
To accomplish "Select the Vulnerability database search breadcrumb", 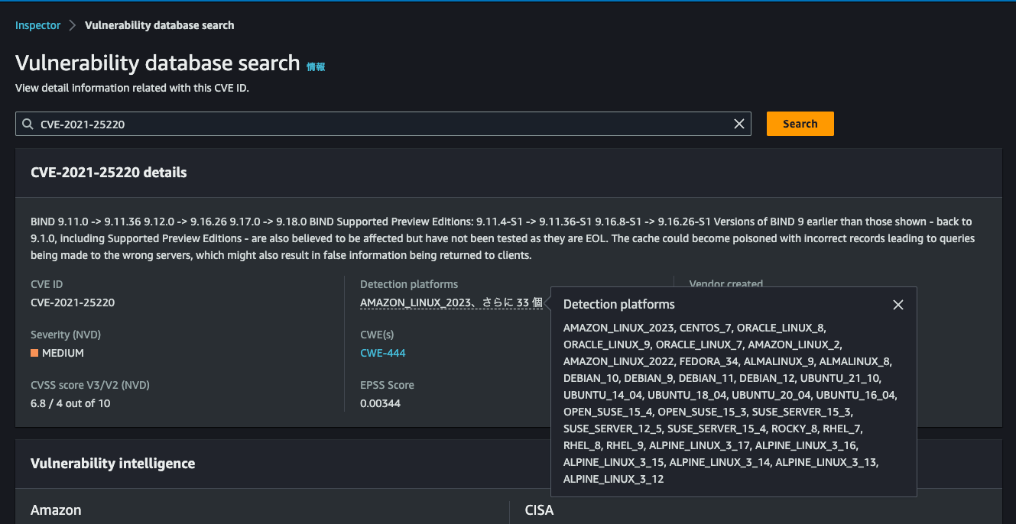I will [x=159, y=24].
